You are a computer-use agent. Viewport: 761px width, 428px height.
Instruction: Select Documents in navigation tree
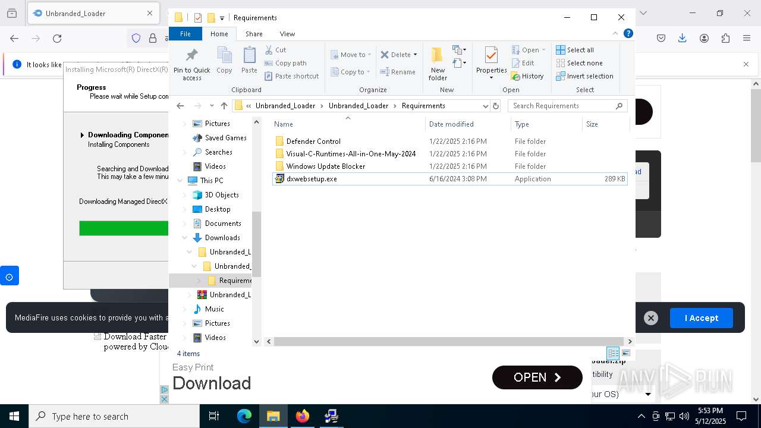click(223, 224)
